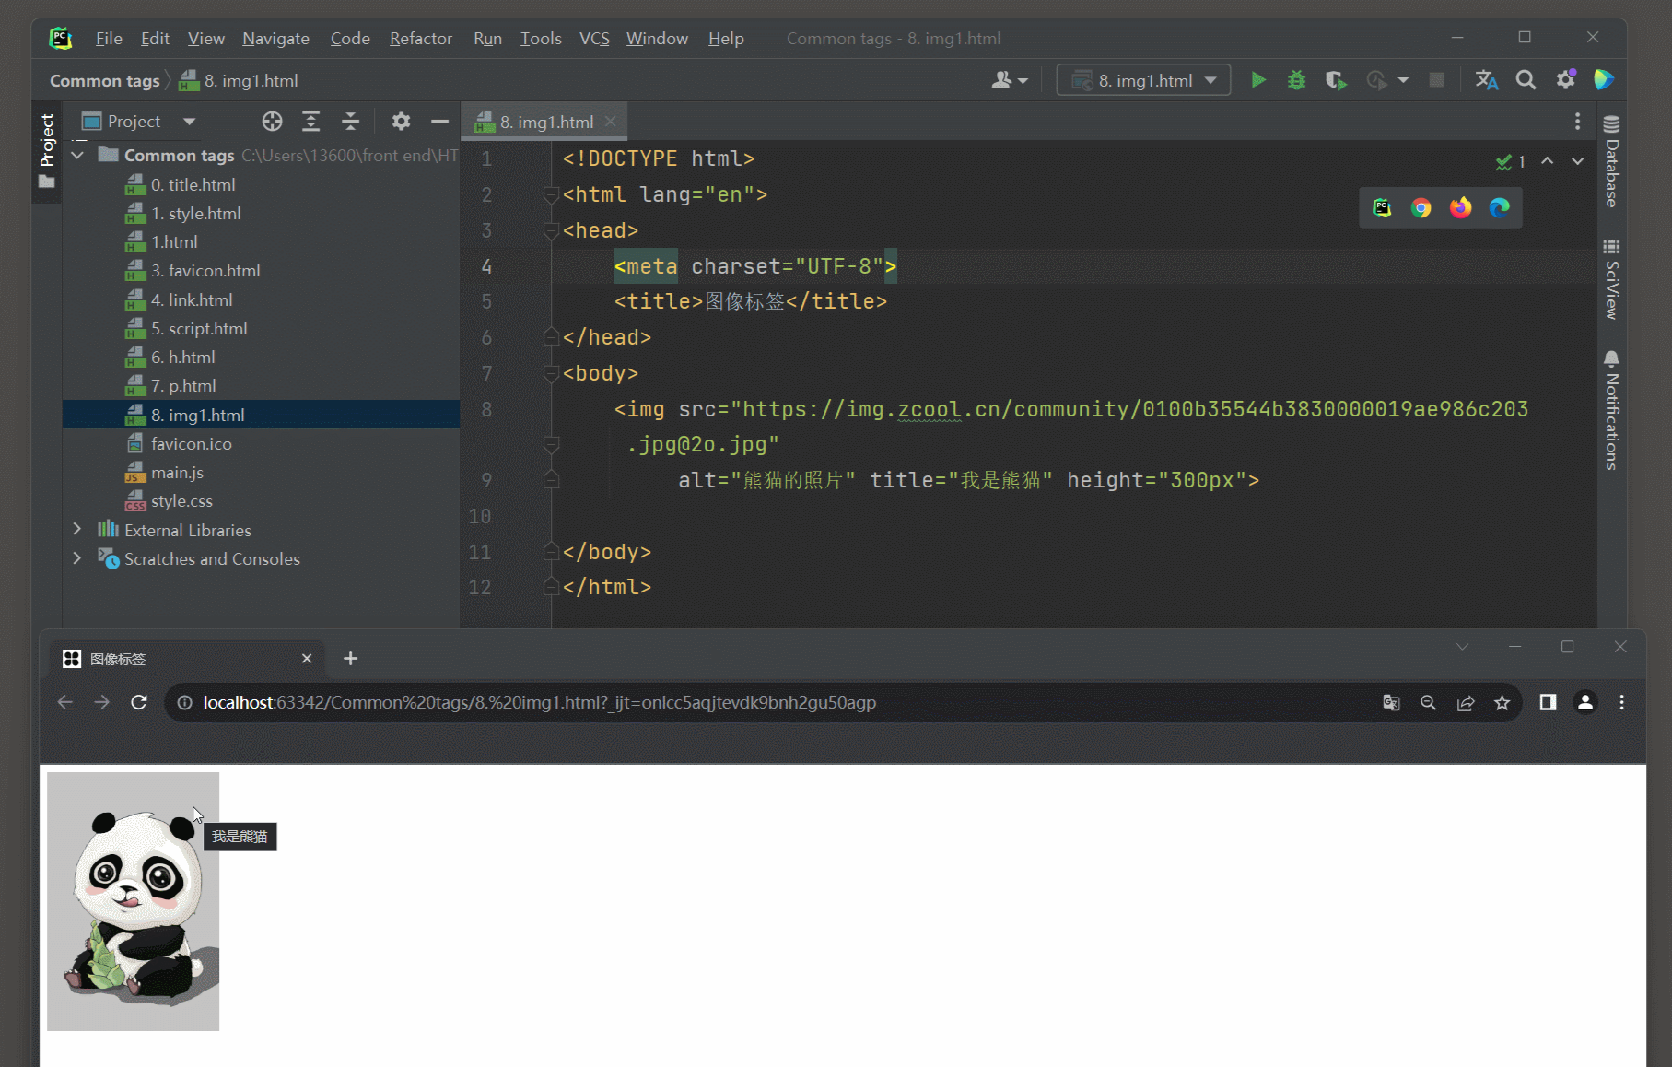The width and height of the screenshot is (1672, 1067).
Task: Toggle Chrome side panel icon
Action: [1548, 702]
